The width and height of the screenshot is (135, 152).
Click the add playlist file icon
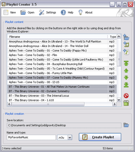coord(126,52)
